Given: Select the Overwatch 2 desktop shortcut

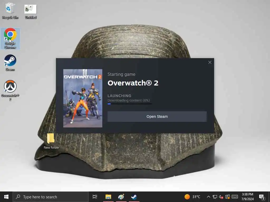Looking at the screenshot, I should [x=10, y=90].
